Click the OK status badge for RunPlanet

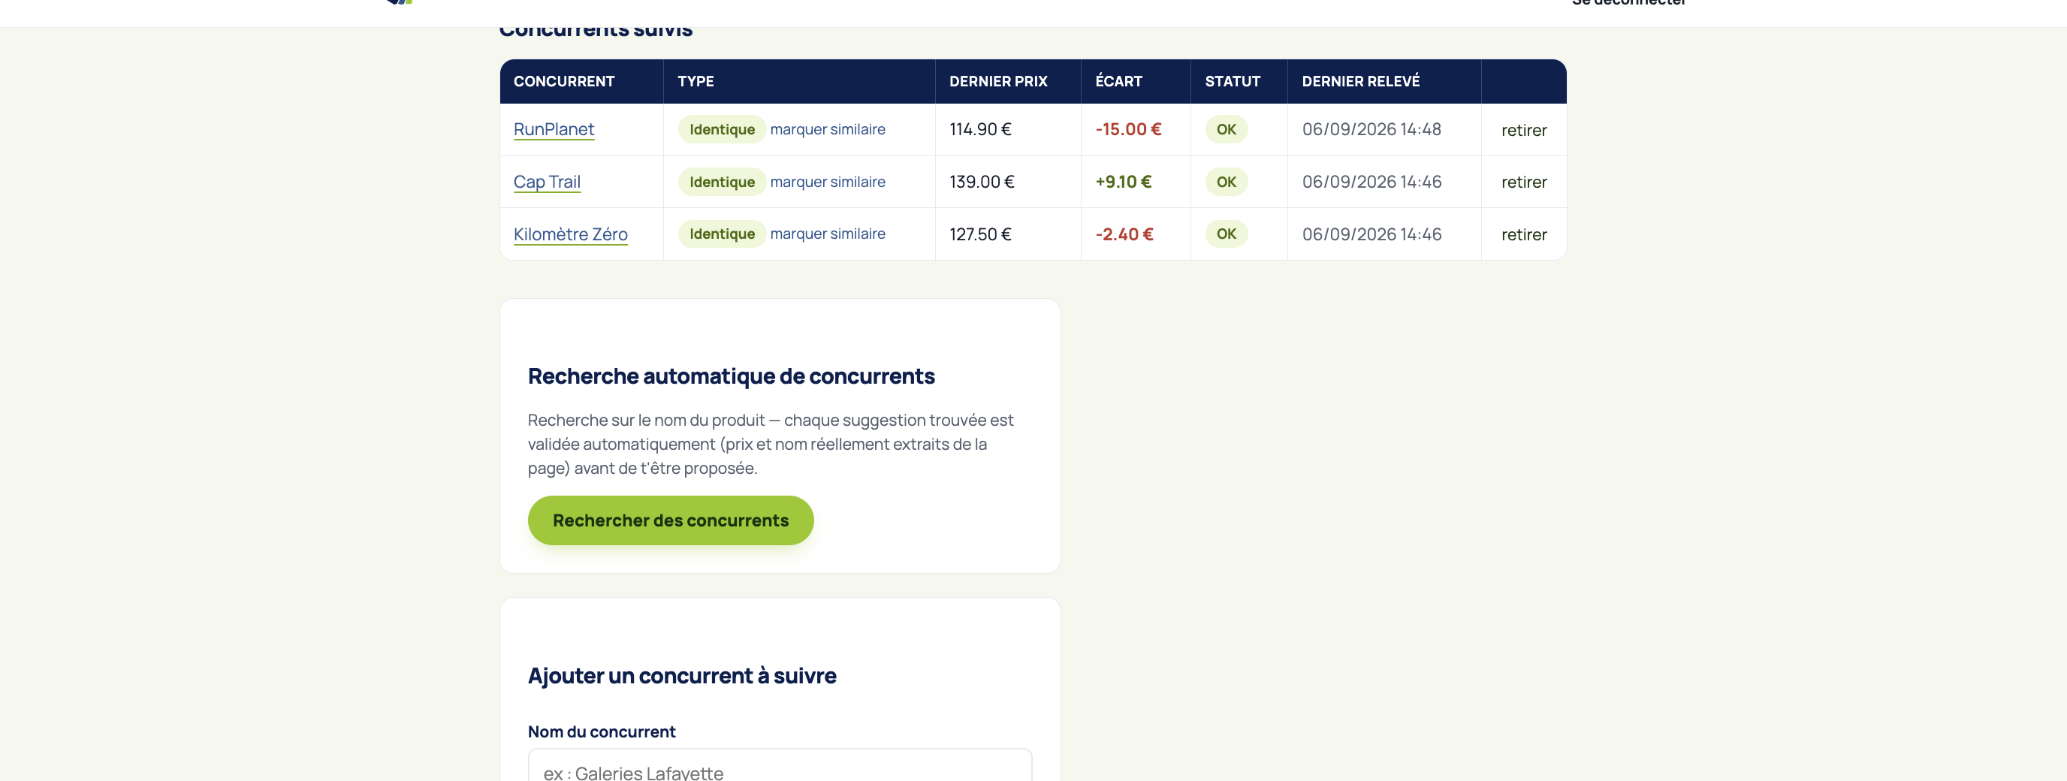pos(1226,129)
